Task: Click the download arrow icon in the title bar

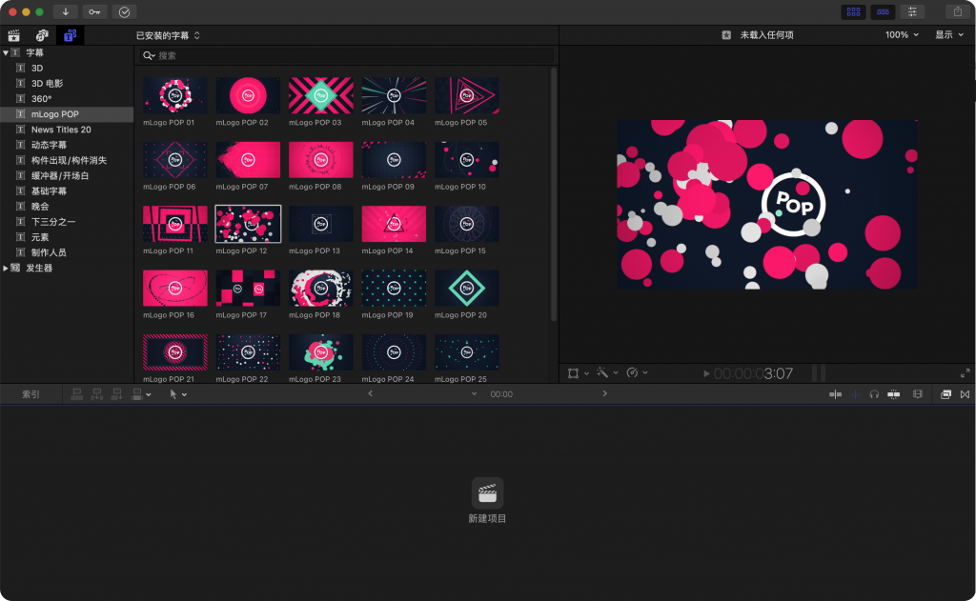Action: 65,11
